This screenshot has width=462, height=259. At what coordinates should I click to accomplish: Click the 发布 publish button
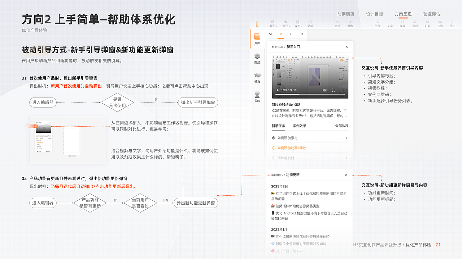[x=297, y=23]
